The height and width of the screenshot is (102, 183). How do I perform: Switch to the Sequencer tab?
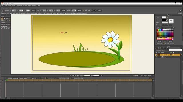(x=16, y=78)
